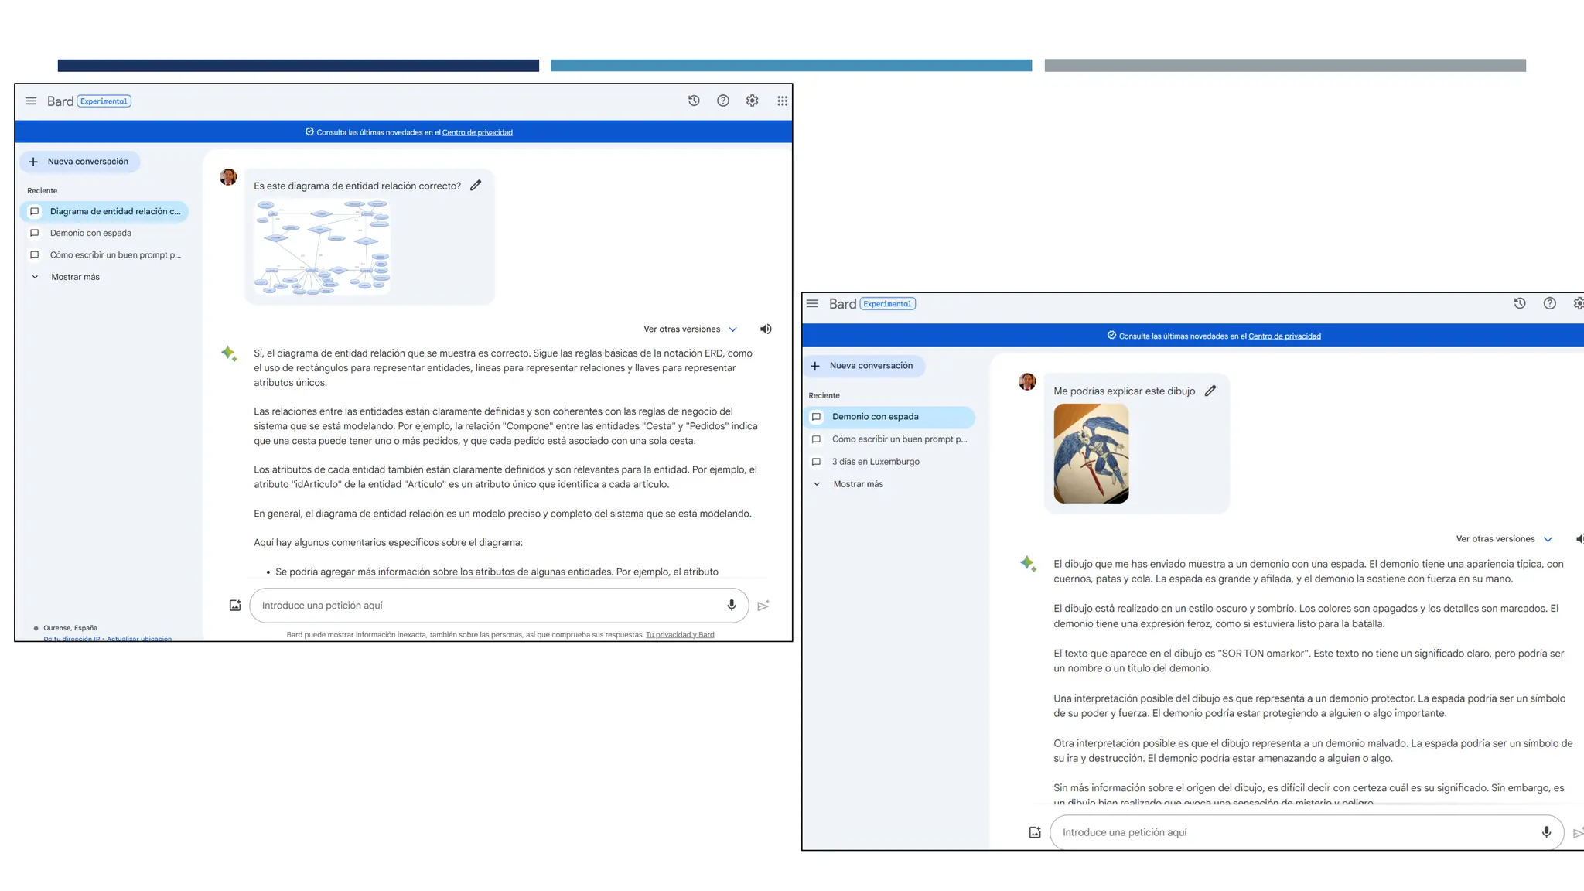Click the help question mark icon in left window
Image resolution: width=1584 pixels, height=891 pixels.
[x=723, y=101]
